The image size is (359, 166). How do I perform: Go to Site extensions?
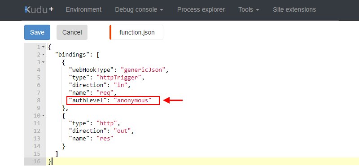[x=294, y=9]
